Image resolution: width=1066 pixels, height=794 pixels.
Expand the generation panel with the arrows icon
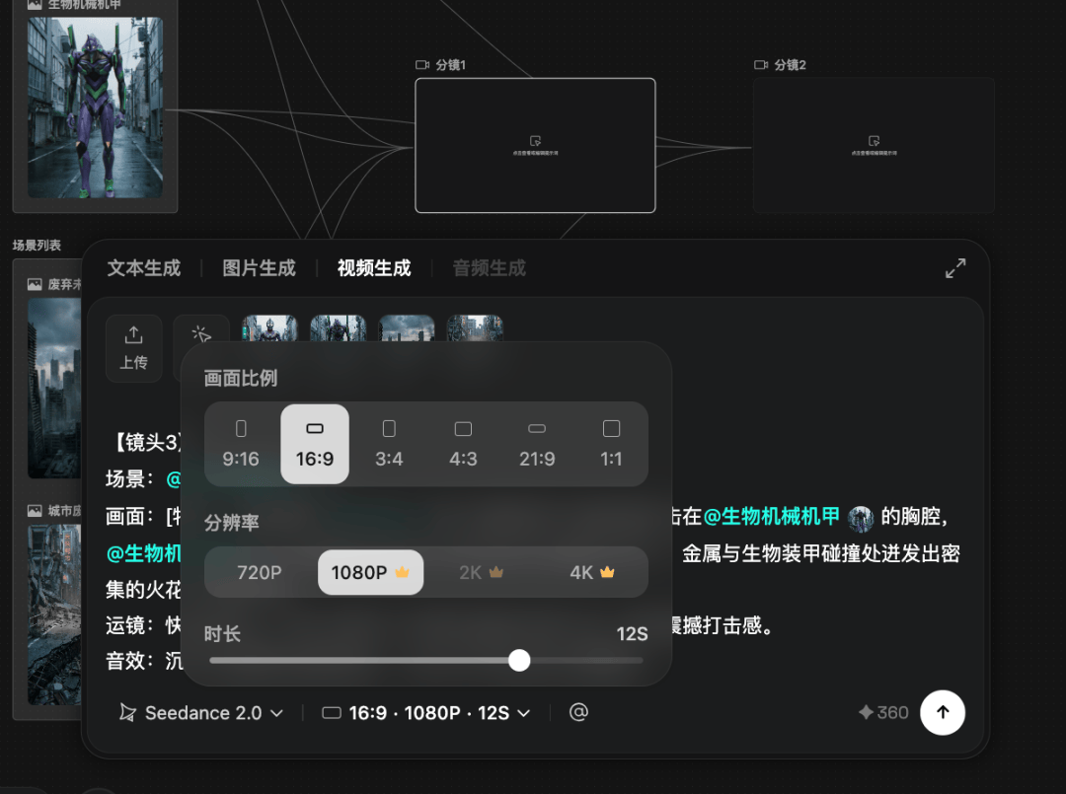(955, 268)
